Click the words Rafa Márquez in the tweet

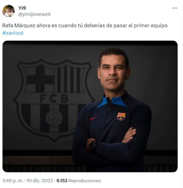point(19,26)
